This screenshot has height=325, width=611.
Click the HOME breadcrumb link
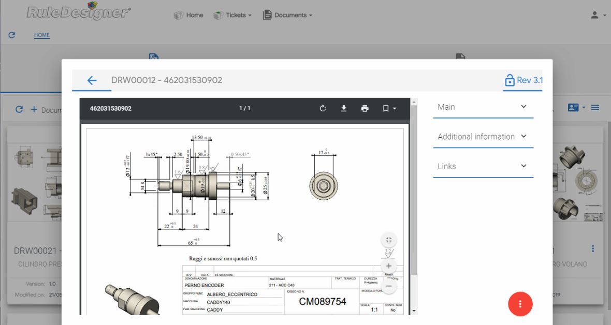click(x=42, y=35)
